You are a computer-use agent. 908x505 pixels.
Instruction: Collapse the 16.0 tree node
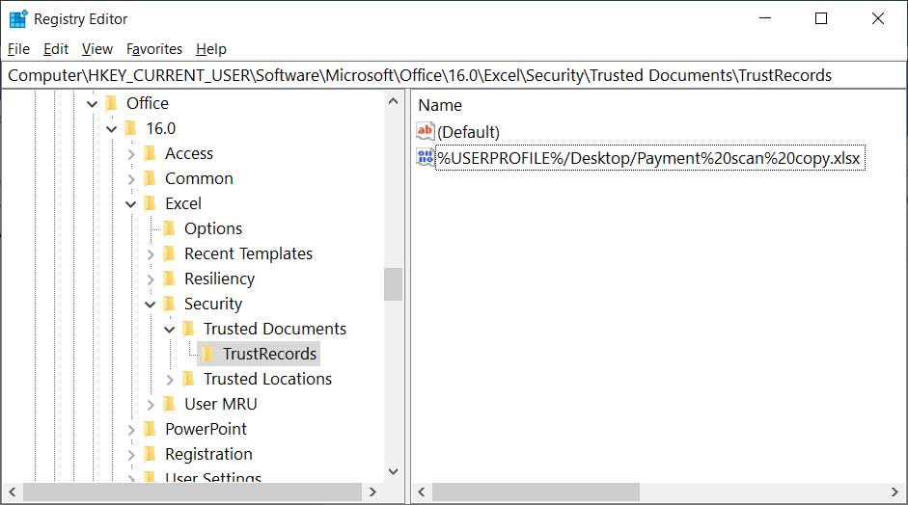(111, 129)
